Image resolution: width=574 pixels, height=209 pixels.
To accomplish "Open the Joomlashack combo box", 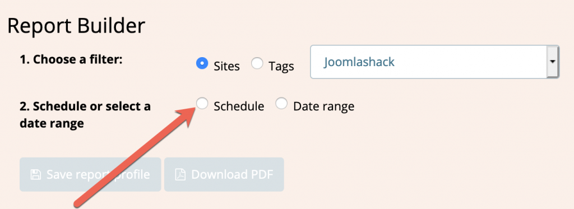I will click(x=434, y=62).
